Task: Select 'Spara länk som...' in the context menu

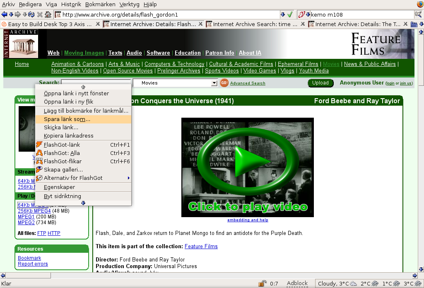Action: (x=83, y=119)
